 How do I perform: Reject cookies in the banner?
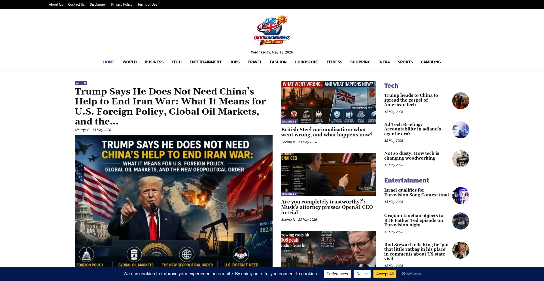362,274
